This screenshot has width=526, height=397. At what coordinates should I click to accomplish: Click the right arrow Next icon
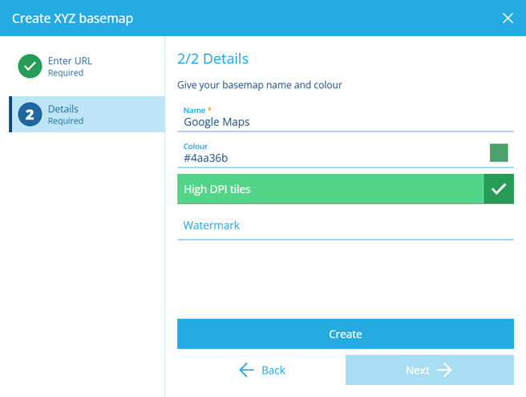444,371
